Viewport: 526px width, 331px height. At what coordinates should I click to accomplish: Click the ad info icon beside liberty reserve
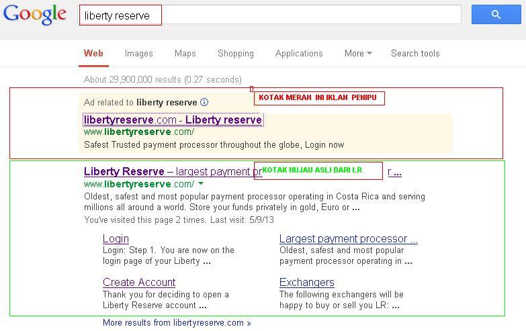(204, 102)
